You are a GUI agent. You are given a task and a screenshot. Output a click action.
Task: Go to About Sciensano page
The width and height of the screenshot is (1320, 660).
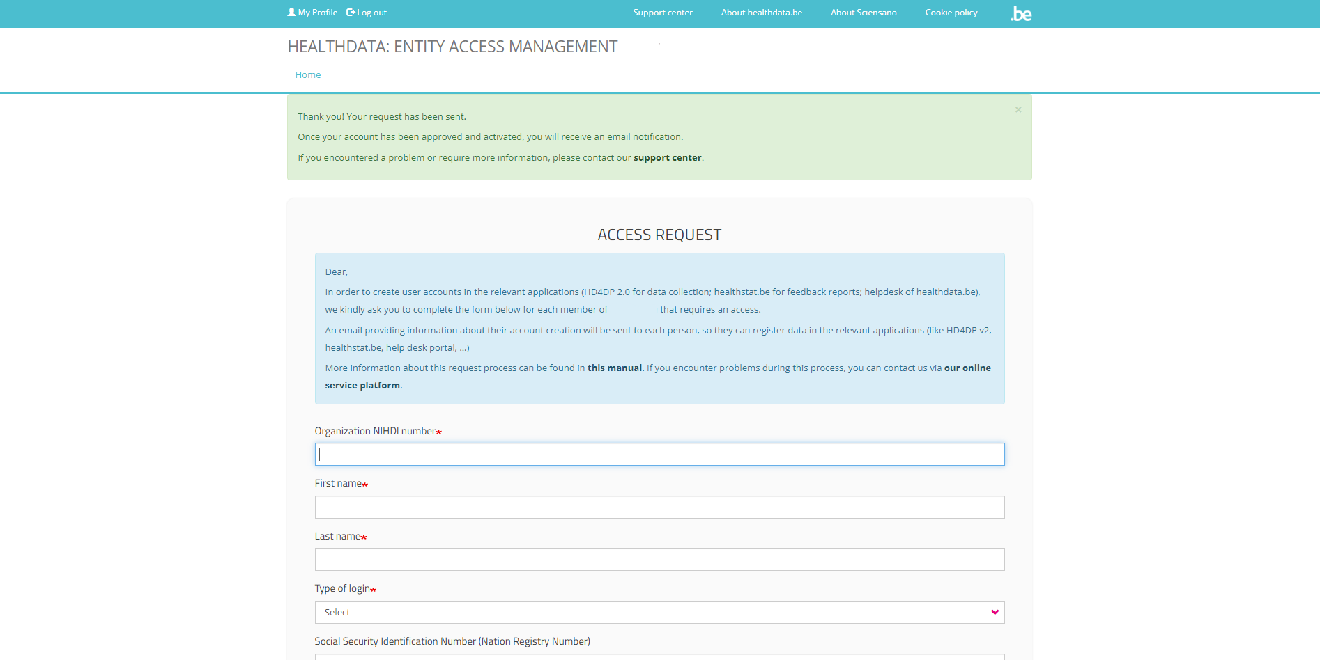[863, 13]
